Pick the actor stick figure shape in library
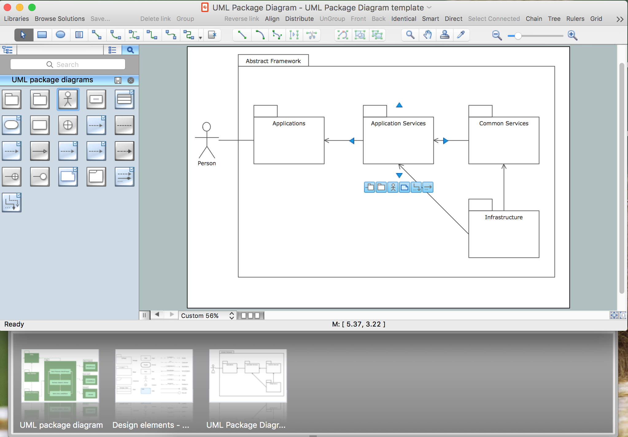628x437 pixels. coord(68,99)
